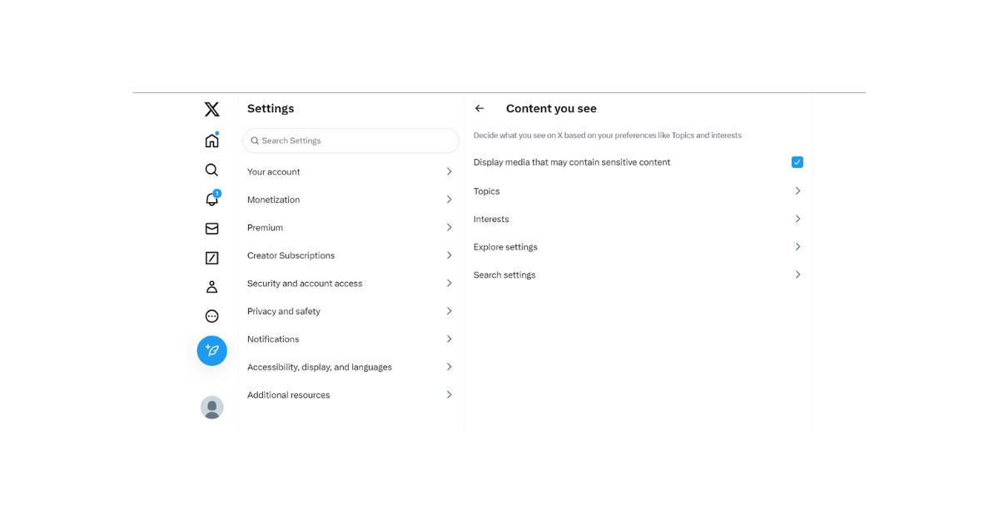This screenshot has height=524, width=999.
Task: Open the Your account section
Action: pos(274,172)
